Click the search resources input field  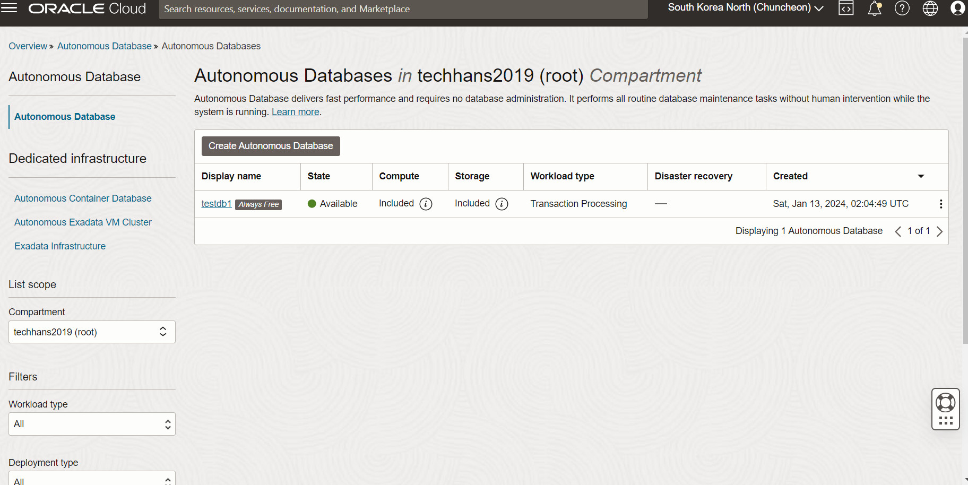(403, 9)
